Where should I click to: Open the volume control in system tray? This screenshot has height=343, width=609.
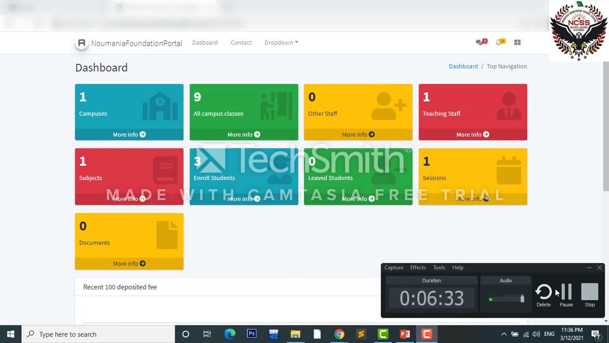536,334
